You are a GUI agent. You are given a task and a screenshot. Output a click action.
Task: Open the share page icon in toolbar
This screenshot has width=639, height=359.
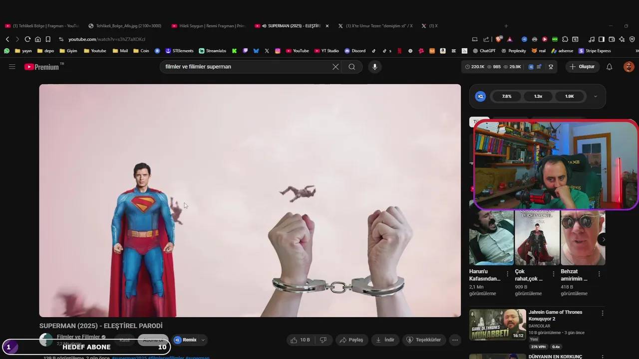pos(486,39)
